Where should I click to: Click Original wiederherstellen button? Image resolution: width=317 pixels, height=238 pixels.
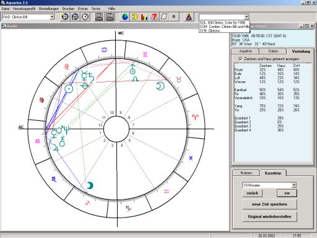(x=269, y=216)
